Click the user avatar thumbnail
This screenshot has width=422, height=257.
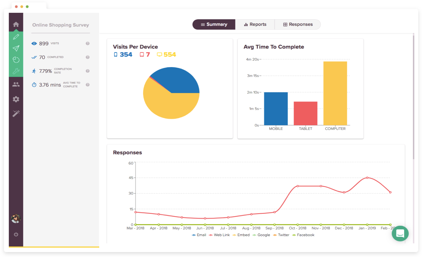[16, 218]
